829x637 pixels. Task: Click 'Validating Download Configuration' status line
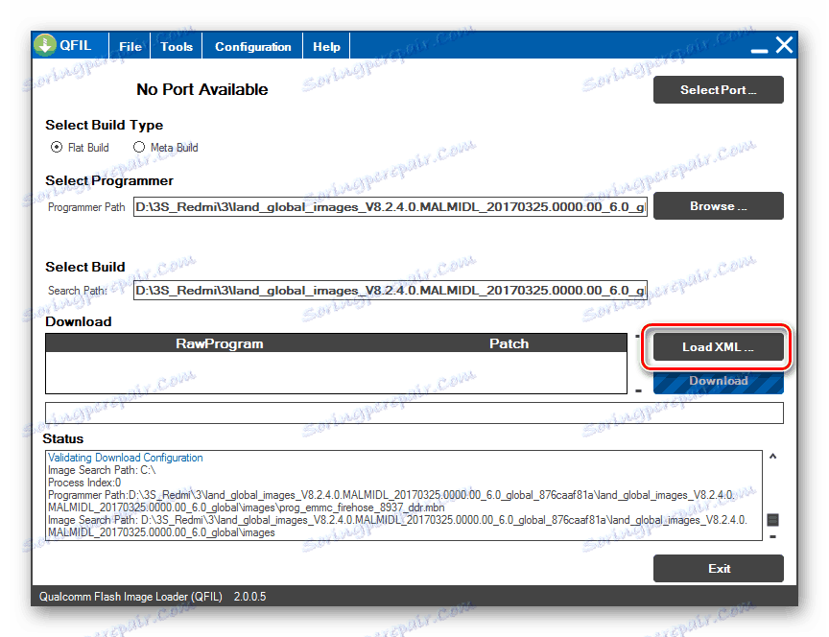pos(126,458)
